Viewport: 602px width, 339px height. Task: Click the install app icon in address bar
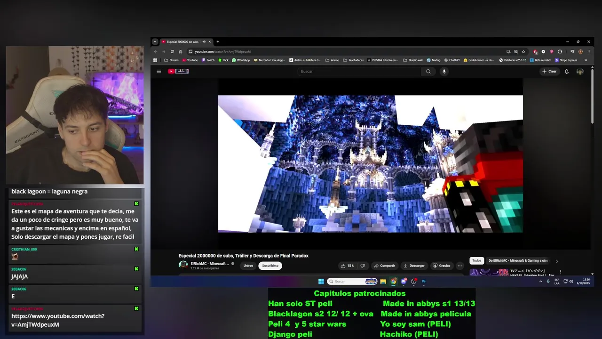508,52
